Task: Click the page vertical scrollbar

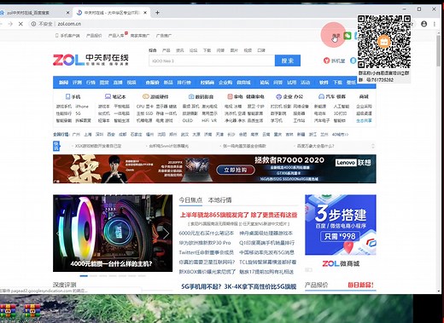Action: 439,51
